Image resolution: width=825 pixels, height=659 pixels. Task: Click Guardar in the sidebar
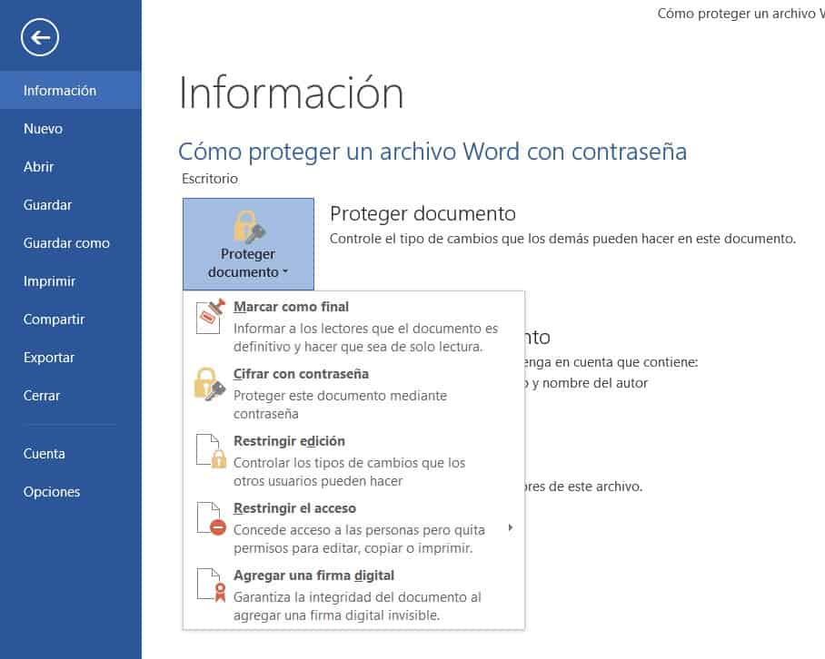[48, 205]
